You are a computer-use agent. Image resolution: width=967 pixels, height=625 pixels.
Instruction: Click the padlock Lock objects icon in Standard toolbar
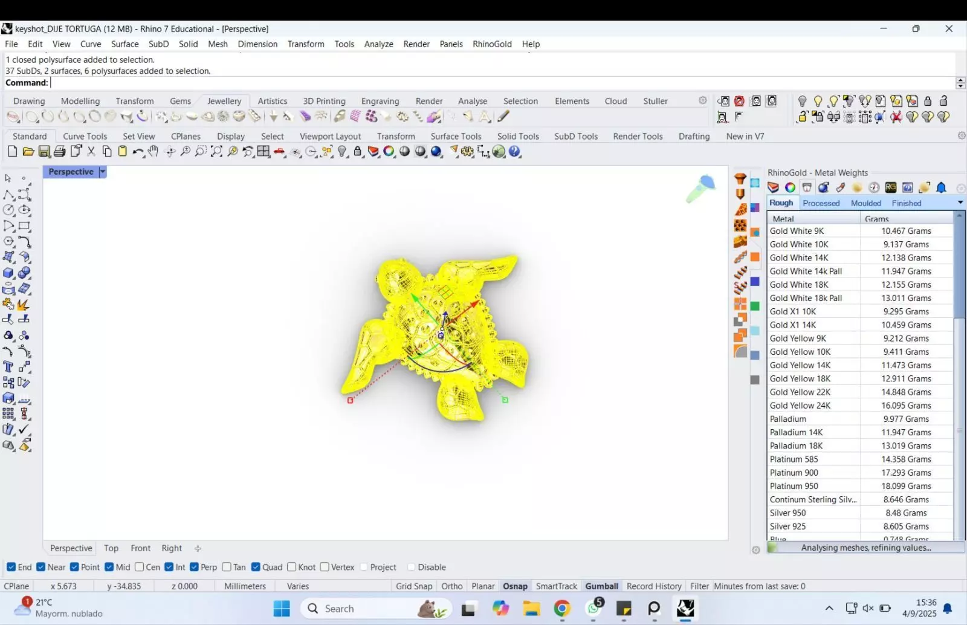358,152
